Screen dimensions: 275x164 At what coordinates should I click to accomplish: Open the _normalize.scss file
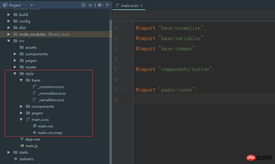[x=52, y=93]
